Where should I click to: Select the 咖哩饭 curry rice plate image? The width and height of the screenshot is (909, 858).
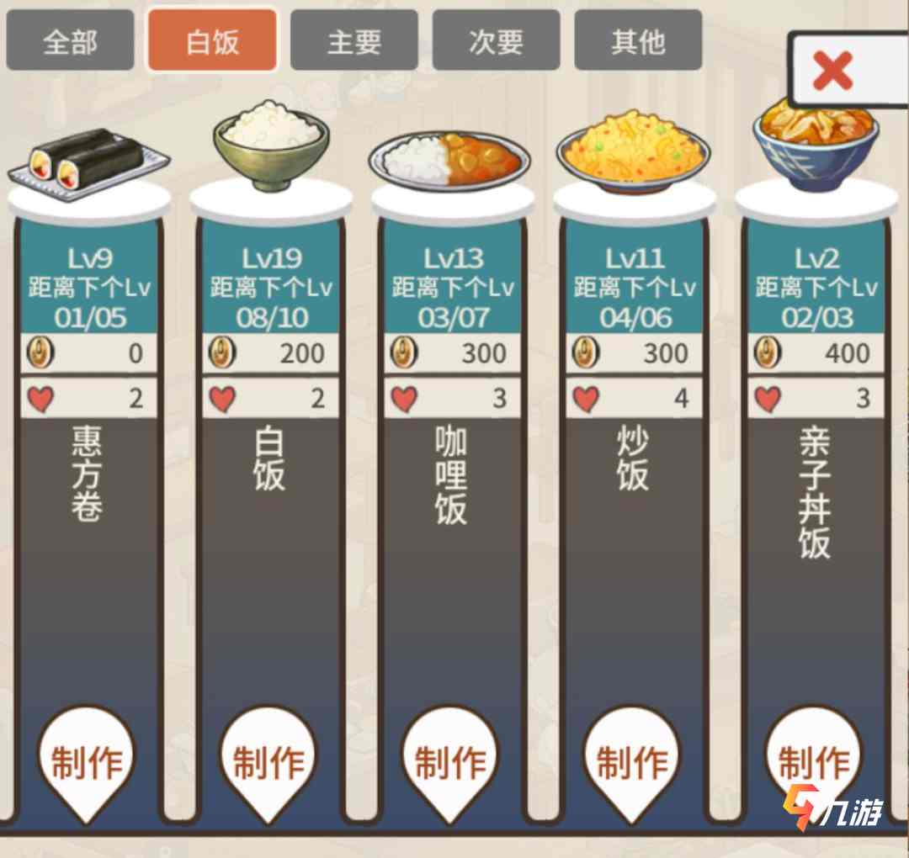pos(449,160)
